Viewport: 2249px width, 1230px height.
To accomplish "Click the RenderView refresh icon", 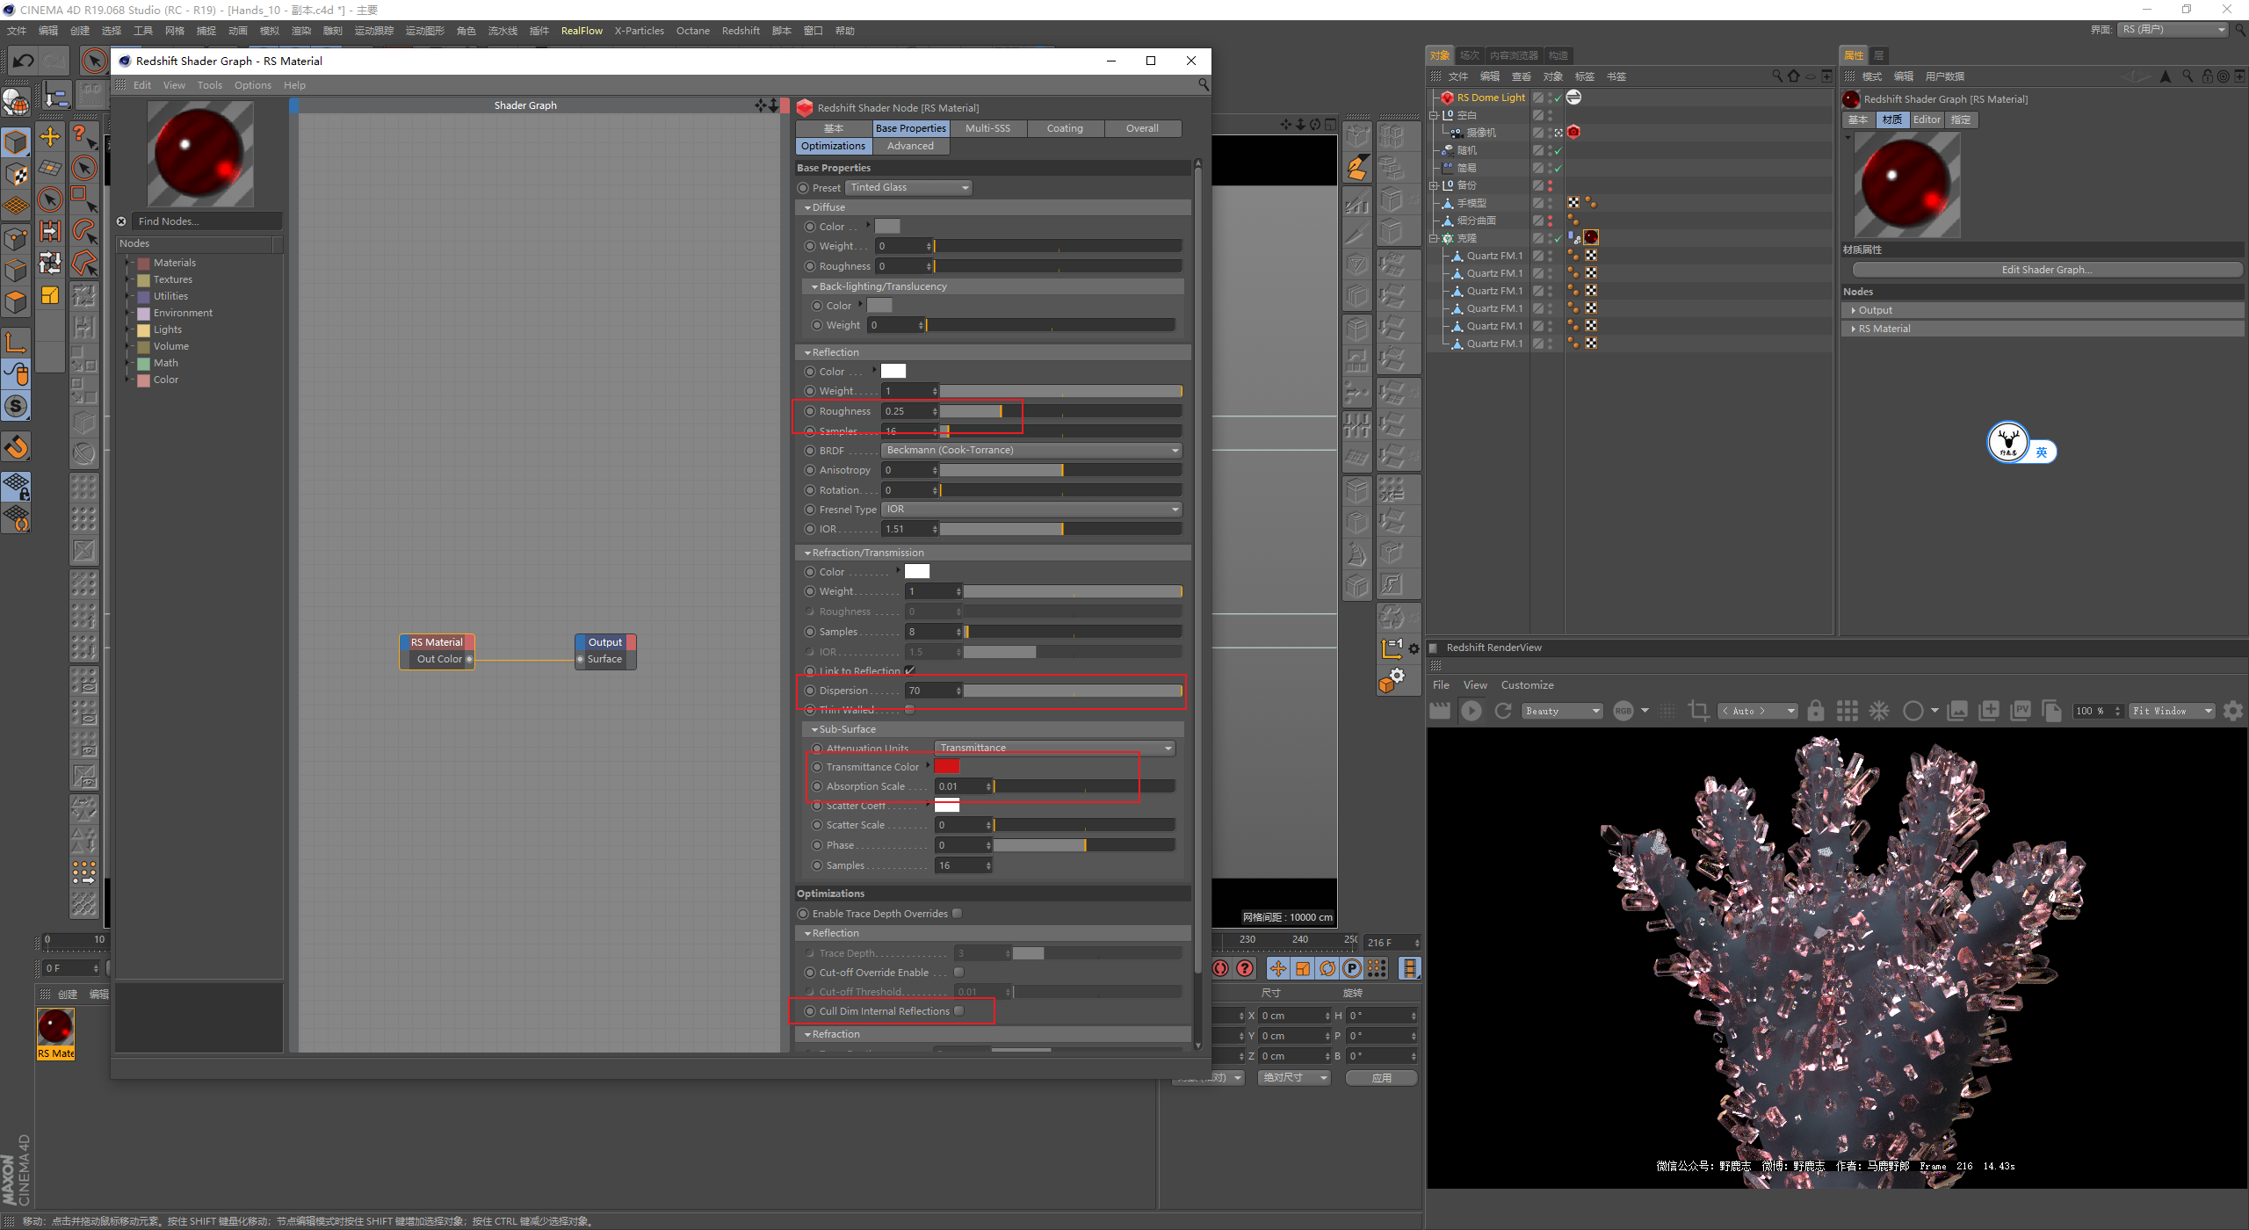I will click(x=1503, y=711).
